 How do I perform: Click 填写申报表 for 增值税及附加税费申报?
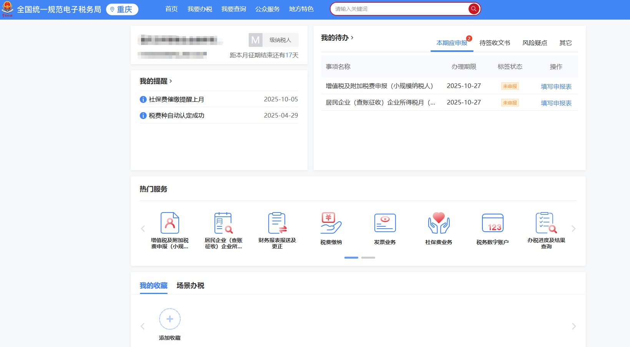[x=556, y=86]
